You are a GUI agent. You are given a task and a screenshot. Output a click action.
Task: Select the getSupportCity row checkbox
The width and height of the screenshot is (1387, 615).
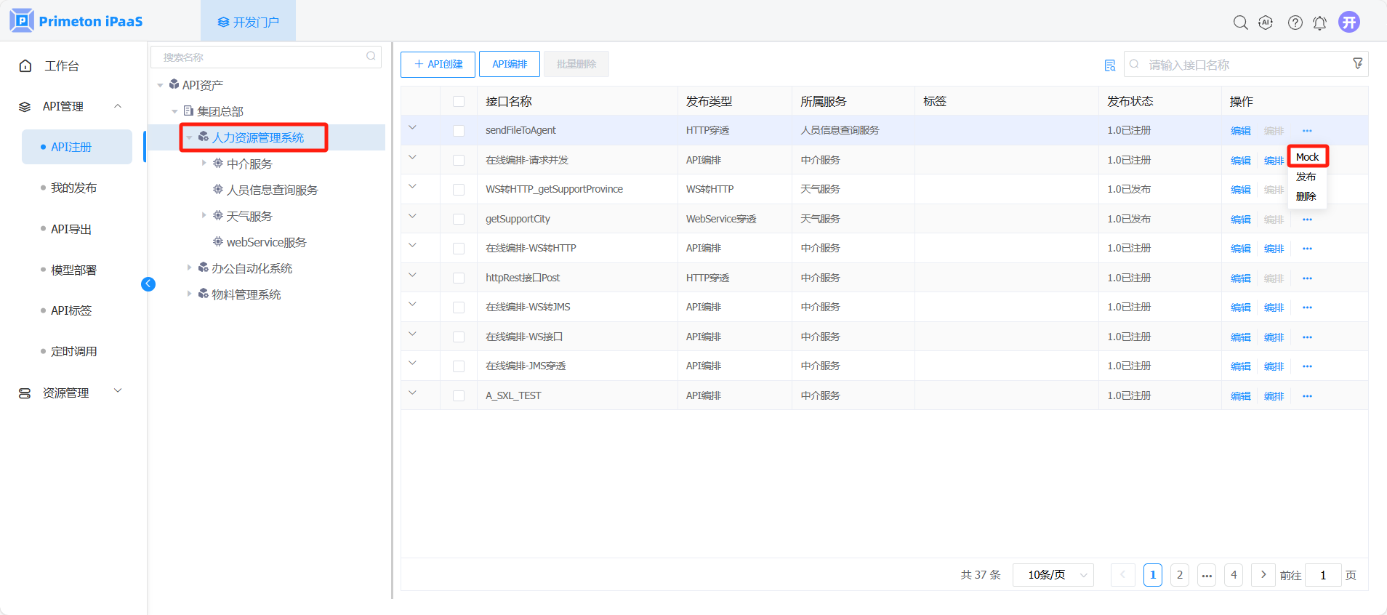click(459, 219)
